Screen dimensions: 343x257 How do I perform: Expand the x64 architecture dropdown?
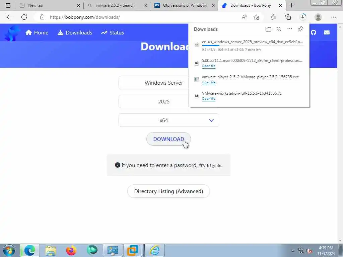169,120
